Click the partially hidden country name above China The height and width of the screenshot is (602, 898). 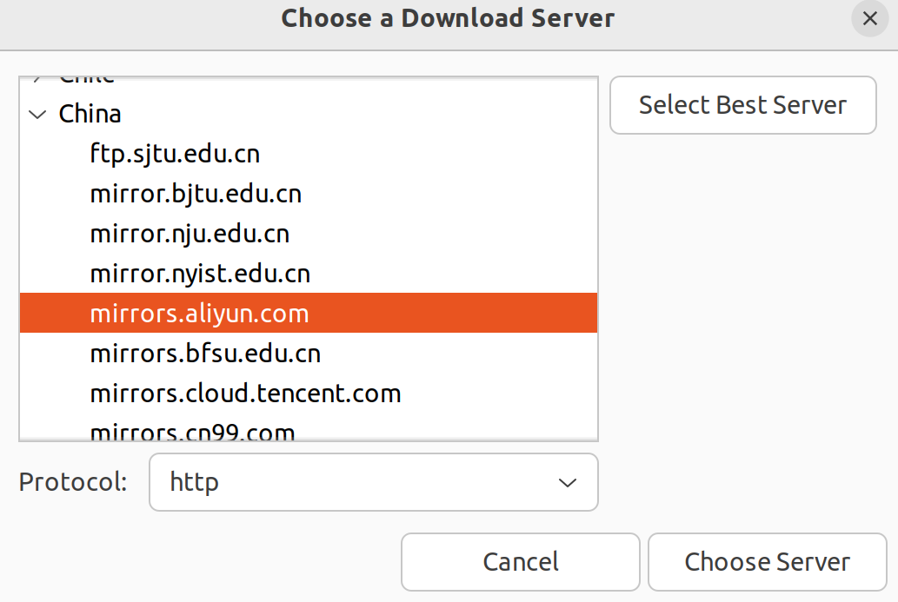87,79
